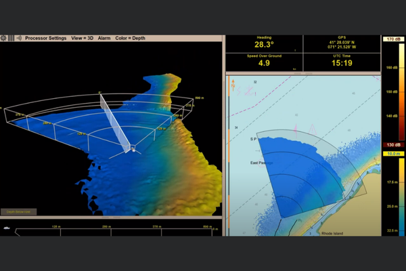Click the vessel icon in the 3D view
Screen dimensions: 406x271
[133, 148]
